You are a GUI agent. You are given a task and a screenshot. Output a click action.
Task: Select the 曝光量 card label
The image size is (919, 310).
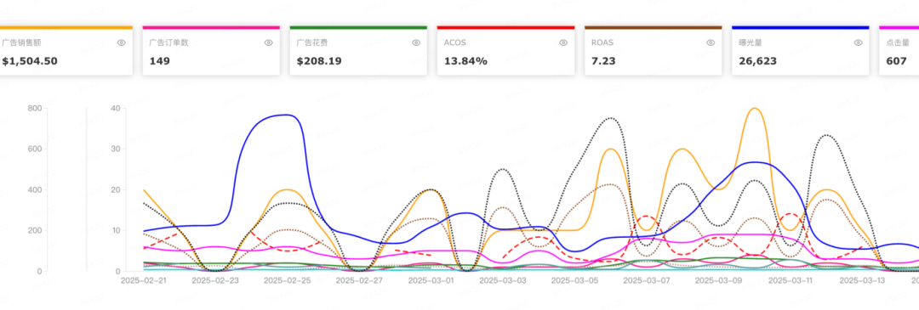coord(751,42)
